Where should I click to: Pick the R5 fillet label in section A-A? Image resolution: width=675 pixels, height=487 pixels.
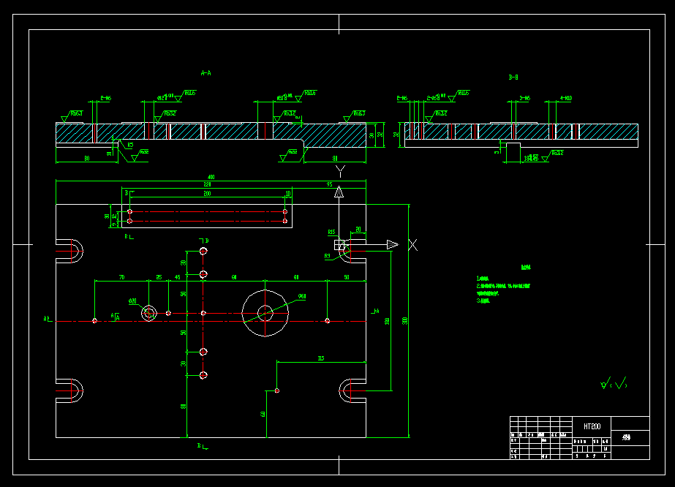pyautogui.click(x=130, y=145)
